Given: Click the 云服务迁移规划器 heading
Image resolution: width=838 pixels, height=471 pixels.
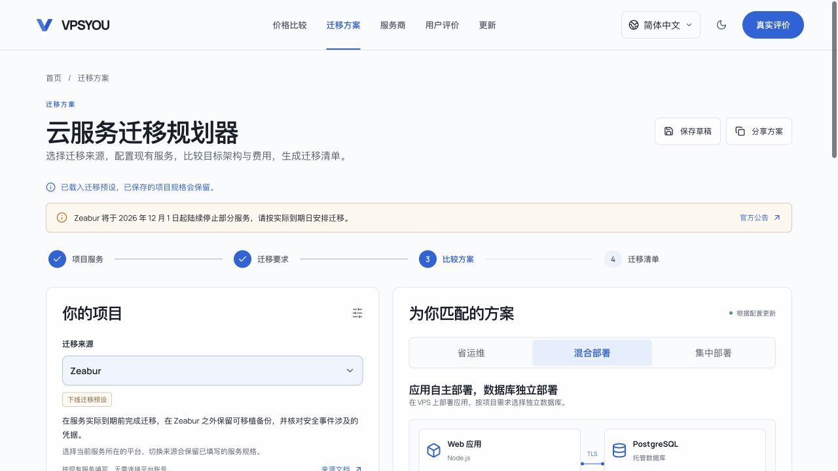Looking at the screenshot, I should [142, 133].
